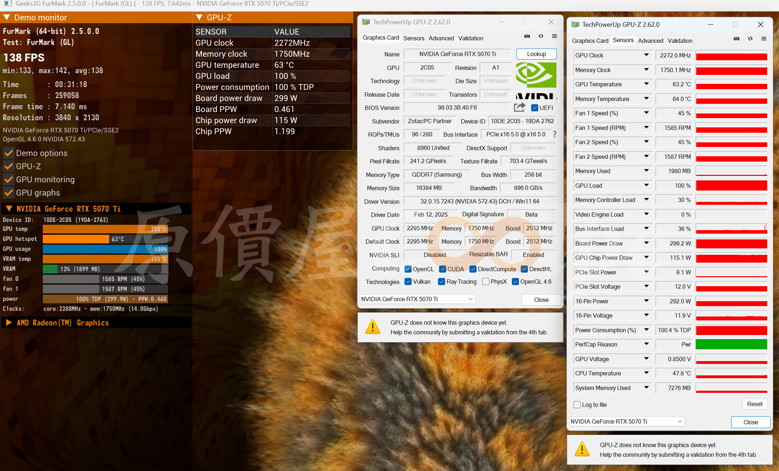Screen dimensions: 779x471
Task: Toggle the GPU graphs option in FurMark
Action: [9, 193]
